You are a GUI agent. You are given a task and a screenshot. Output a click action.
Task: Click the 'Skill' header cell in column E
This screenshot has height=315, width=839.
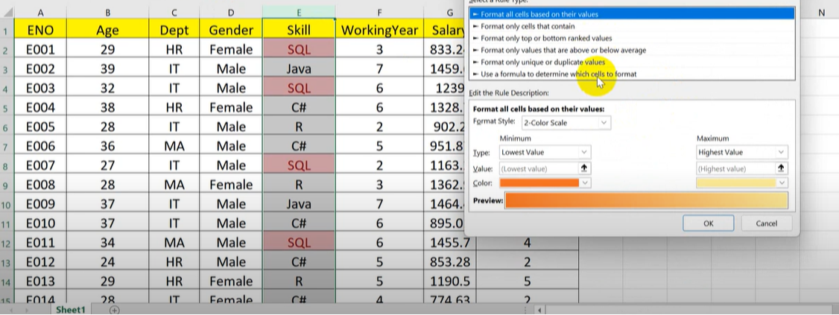pos(299,31)
